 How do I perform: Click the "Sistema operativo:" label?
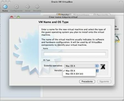pyautogui.click(x=53, y=66)
